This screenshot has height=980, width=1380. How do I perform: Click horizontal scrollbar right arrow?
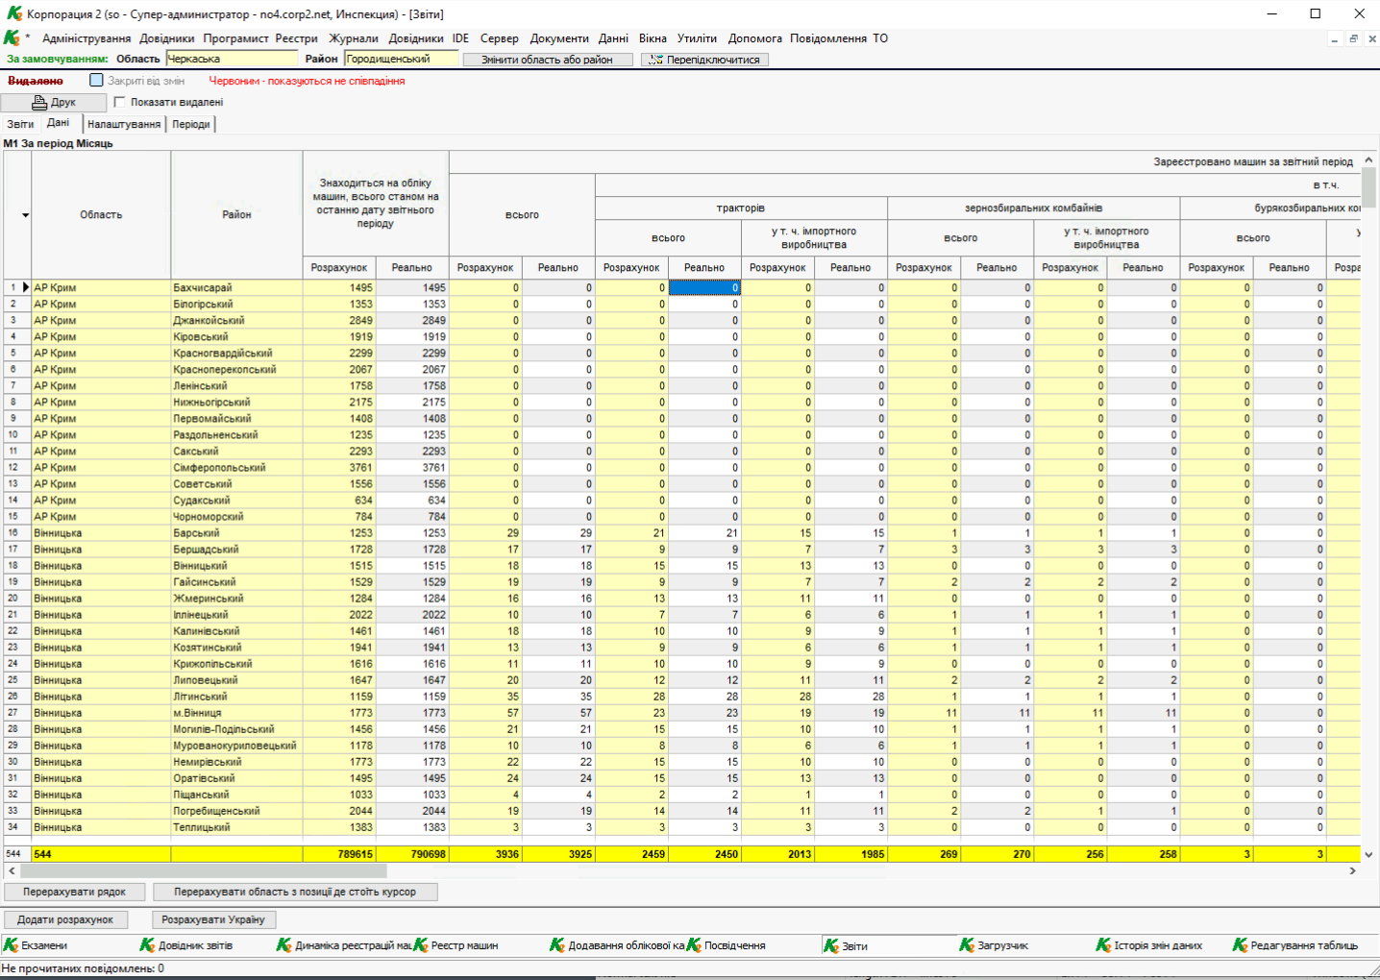pos(1352,870)
